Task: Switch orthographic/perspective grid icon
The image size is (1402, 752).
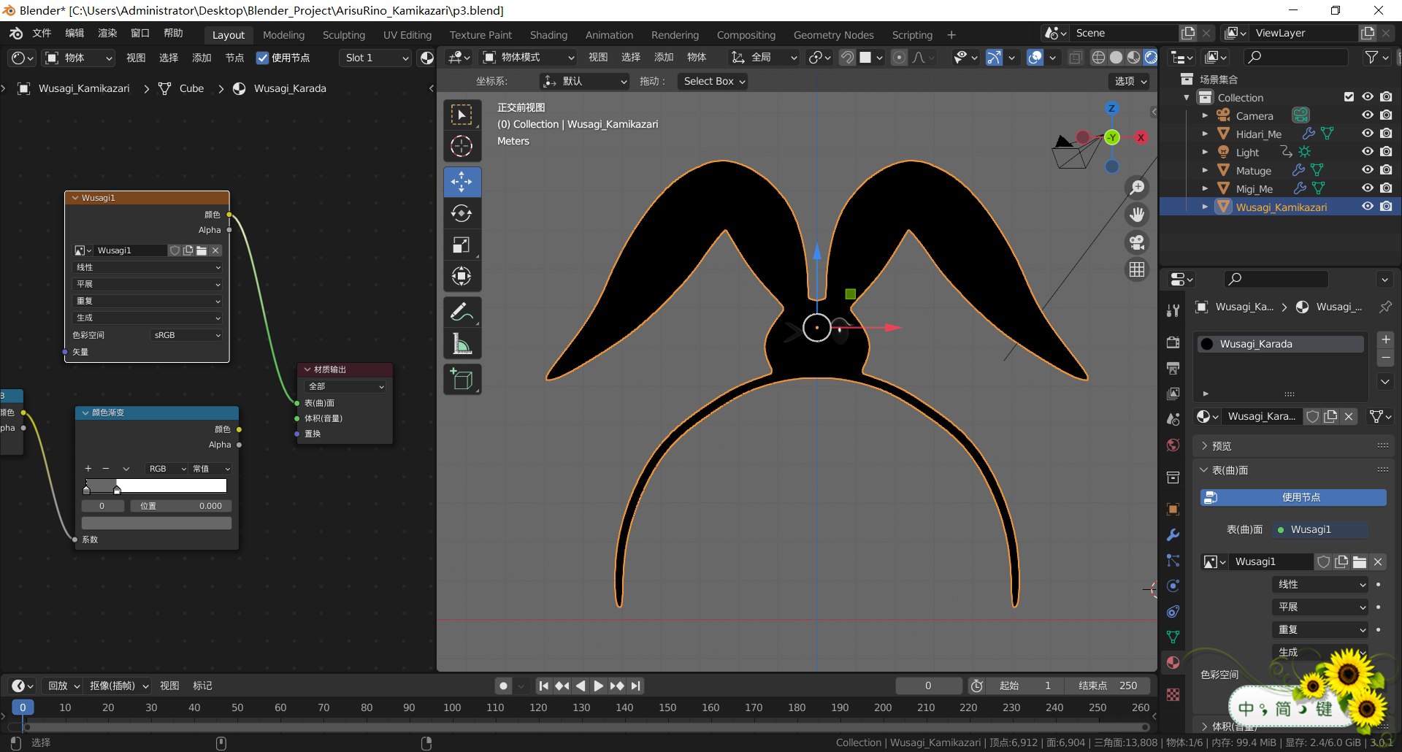Action: coord(1137,269)
